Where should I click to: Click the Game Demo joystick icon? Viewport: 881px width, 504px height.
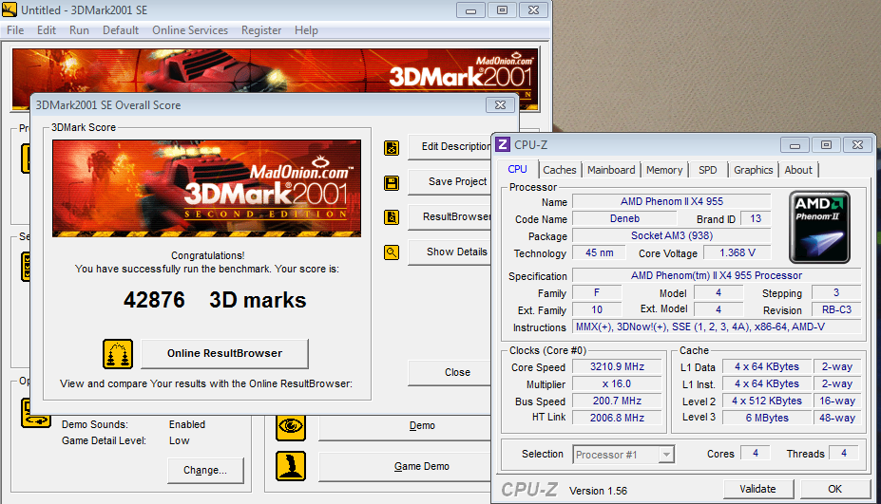[x=291, y=466]
